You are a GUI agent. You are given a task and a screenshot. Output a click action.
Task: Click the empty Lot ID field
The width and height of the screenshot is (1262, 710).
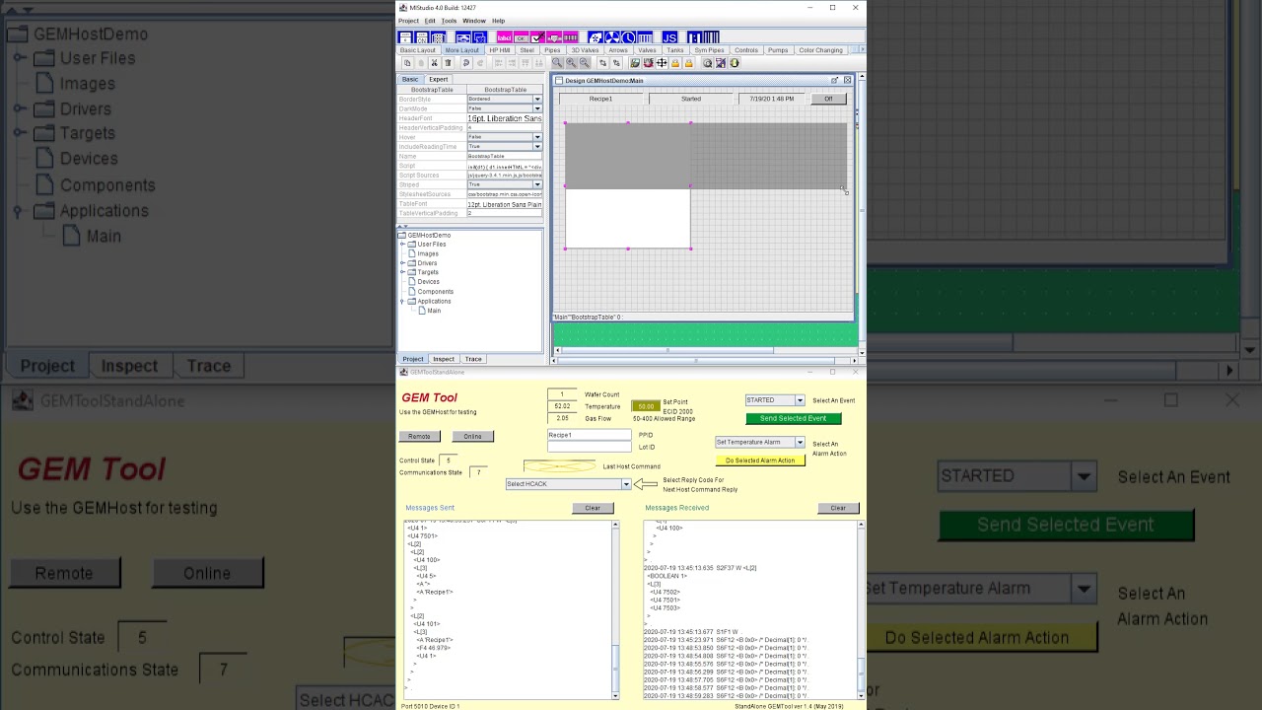[x=589, y=447]
